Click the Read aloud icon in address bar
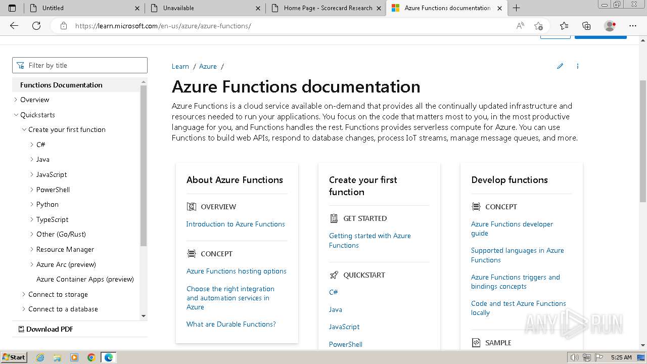This screenshot has height=364, width=647. point(520,26)
